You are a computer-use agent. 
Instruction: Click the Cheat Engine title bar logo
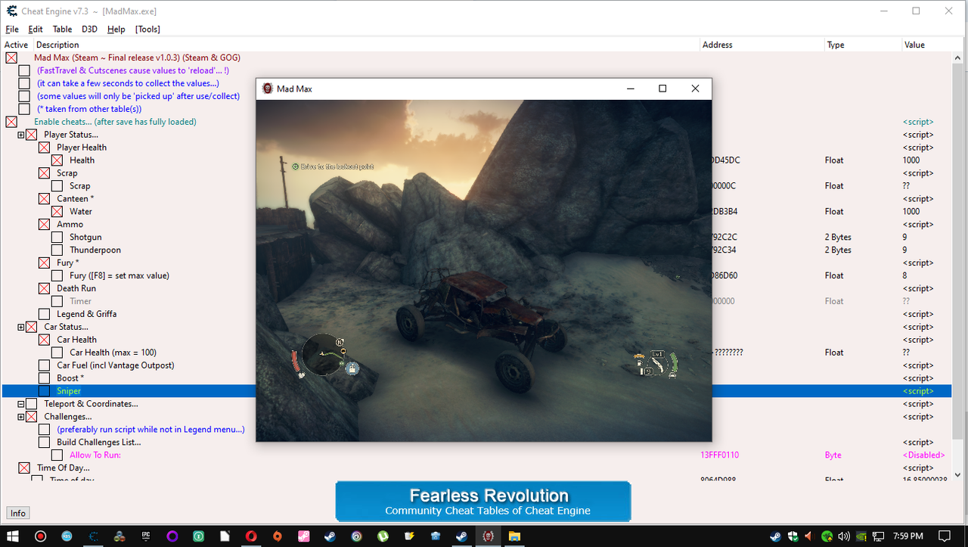12,11
